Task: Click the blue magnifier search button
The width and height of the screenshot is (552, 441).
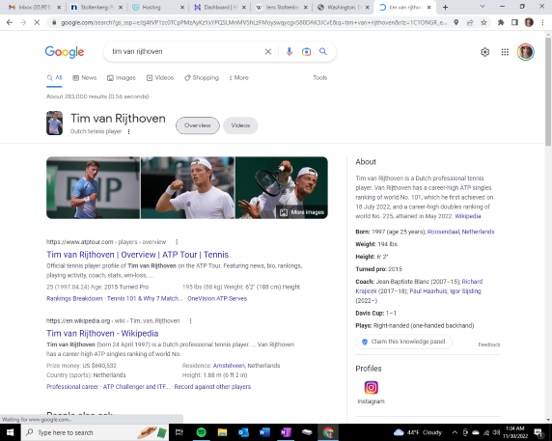Action: coord(323,52)
